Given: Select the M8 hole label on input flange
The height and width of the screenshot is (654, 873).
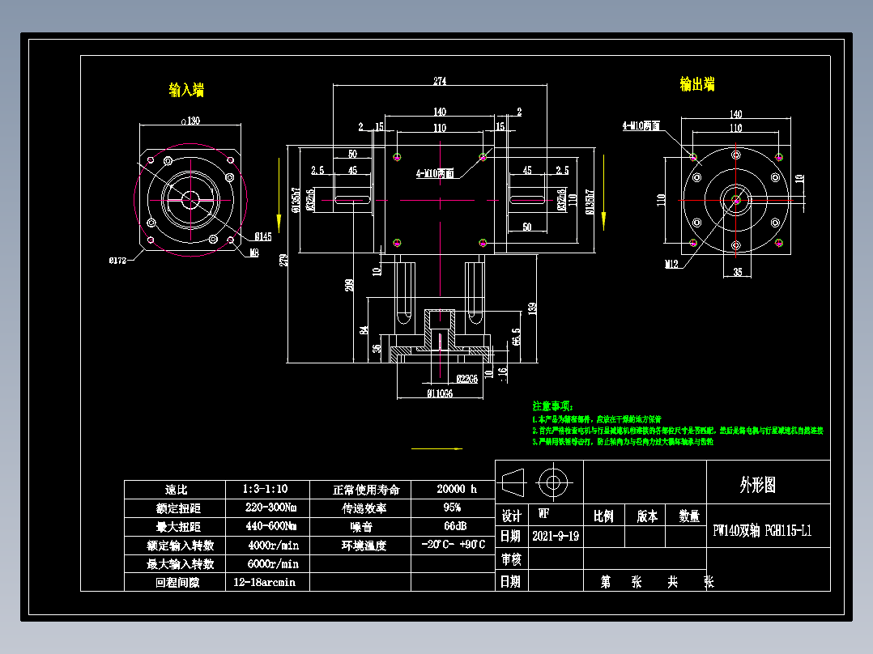Looking at the screenshot, I should pyautogui.click(x=256, y=253).
